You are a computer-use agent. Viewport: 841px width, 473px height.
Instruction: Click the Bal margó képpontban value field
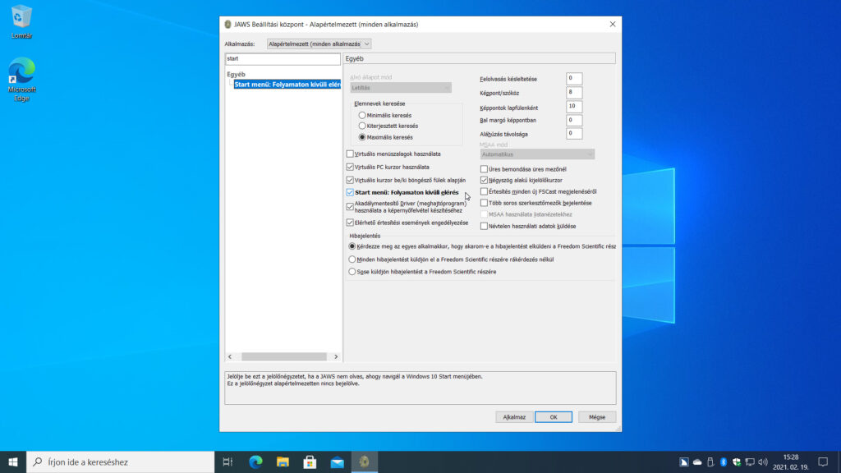pos(574,120)
